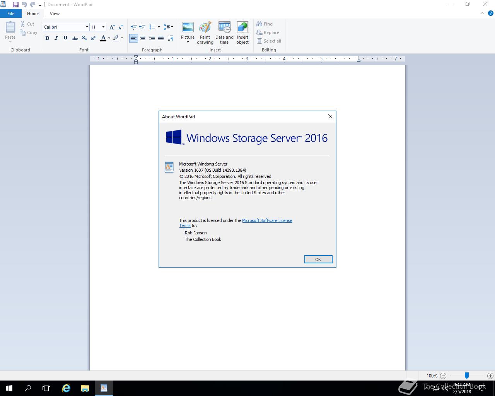Justify the text
The width and height of the screenshot is (495, 396).
pos(161,38)
